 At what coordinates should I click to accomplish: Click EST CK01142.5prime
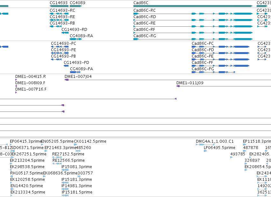point(90,141)
